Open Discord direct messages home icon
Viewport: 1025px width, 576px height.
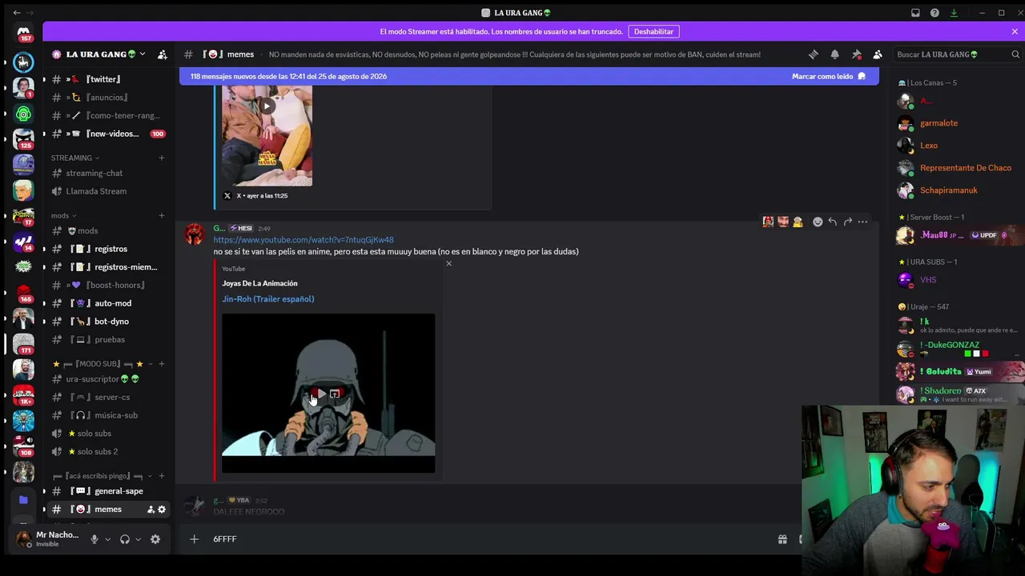(23, 33)
